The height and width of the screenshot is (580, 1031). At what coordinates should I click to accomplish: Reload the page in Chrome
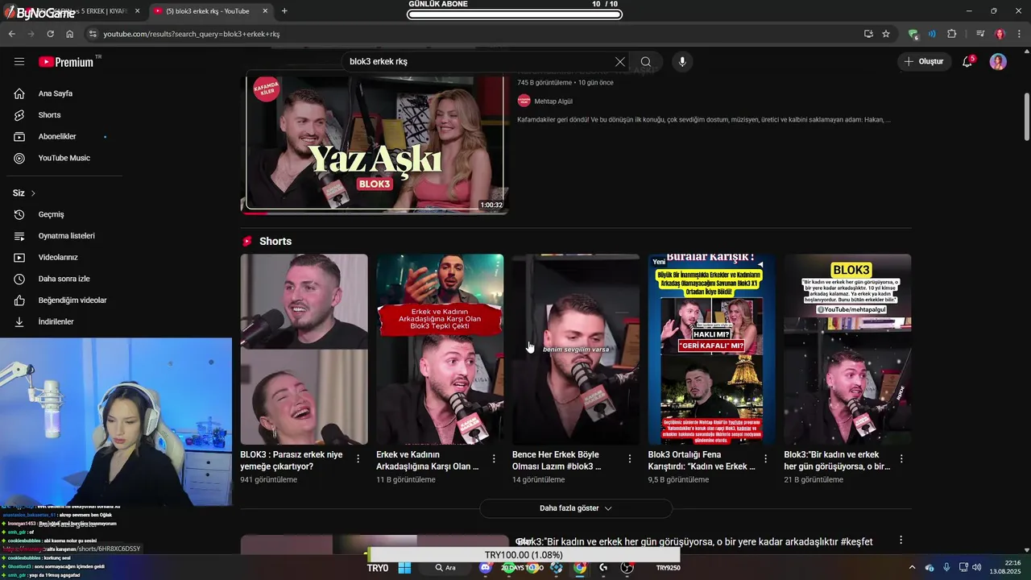coord(50,34)
